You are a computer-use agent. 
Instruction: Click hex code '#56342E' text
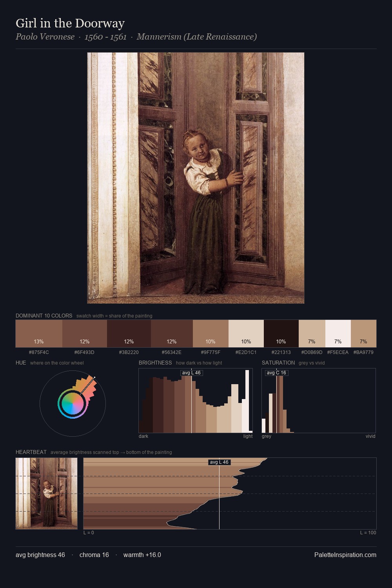(172, 352)
